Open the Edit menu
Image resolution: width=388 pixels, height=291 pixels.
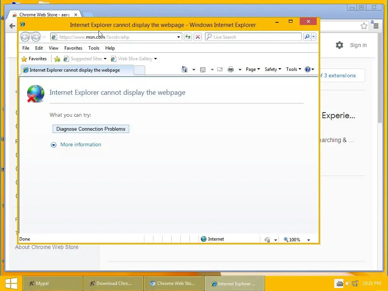click(39, 48)
